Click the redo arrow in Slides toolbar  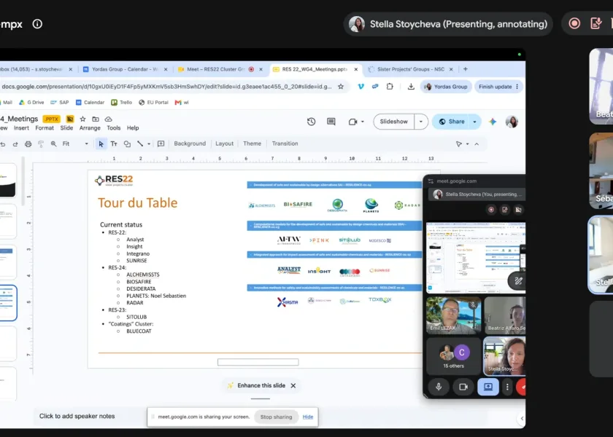click(x=15, y=144)
